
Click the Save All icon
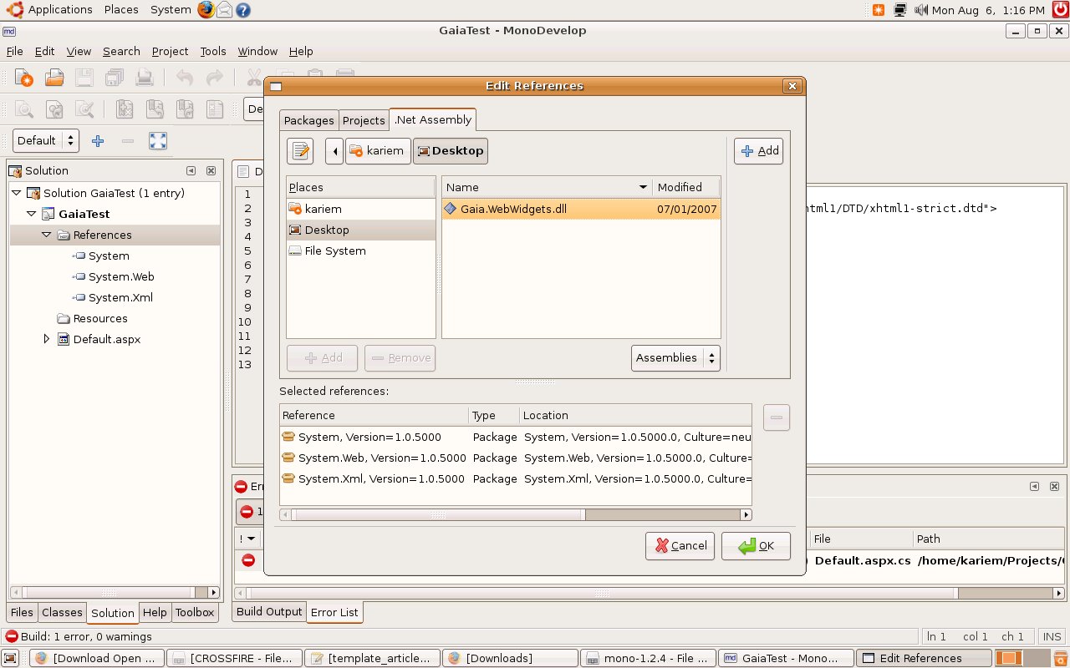115,78
